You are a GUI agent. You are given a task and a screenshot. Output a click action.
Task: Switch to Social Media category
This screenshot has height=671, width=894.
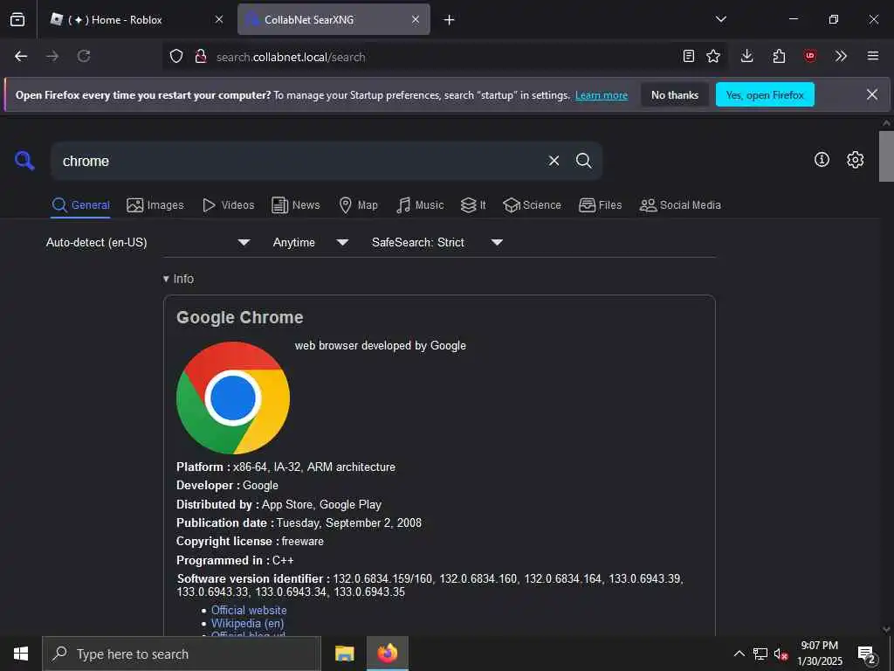pyautogui.click(x=680, y=205)
